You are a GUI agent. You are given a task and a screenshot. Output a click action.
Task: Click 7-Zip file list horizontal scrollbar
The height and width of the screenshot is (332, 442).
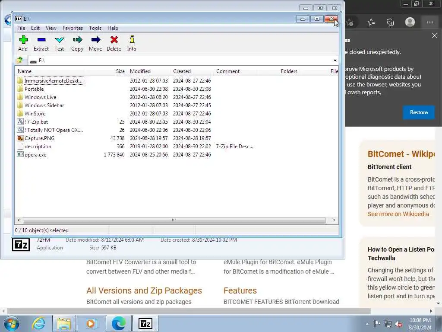[174, 220]
